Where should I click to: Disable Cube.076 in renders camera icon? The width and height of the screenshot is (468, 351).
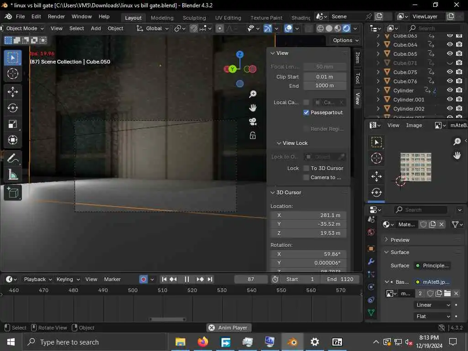pos(459,81)
